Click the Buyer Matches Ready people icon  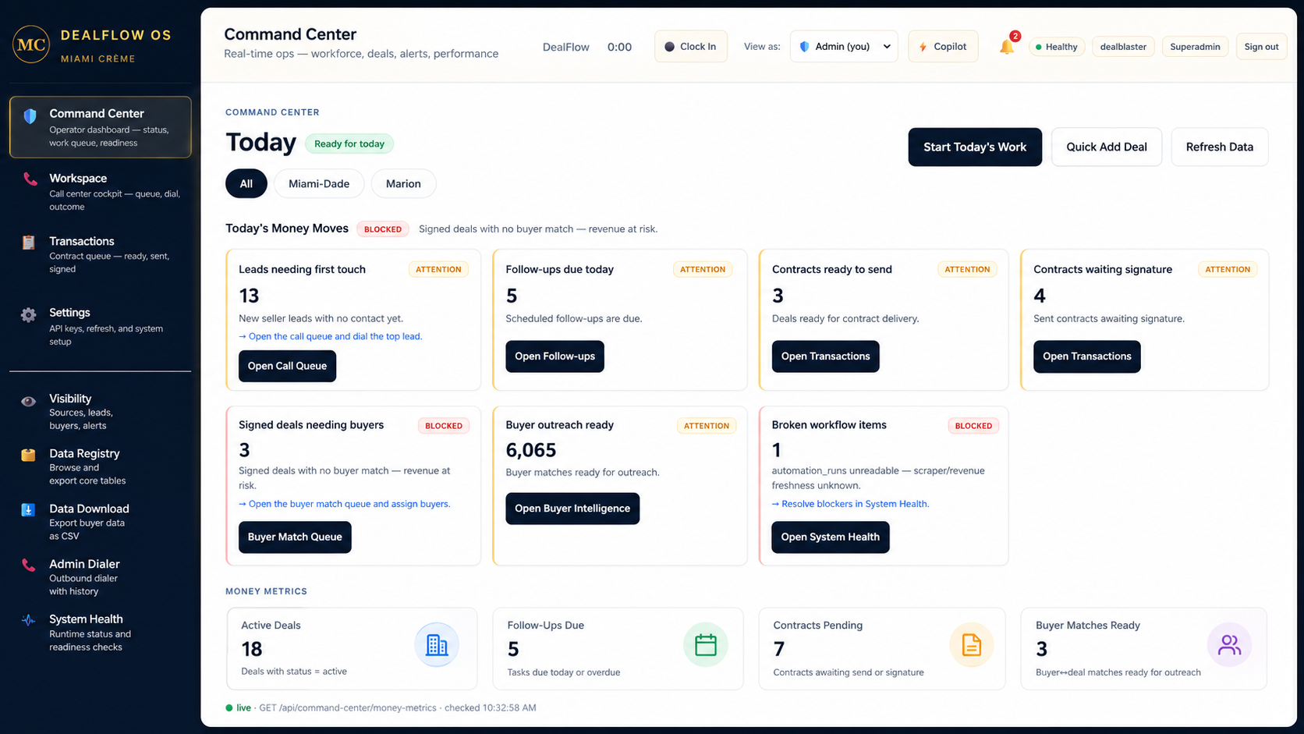pos(1230,645)
